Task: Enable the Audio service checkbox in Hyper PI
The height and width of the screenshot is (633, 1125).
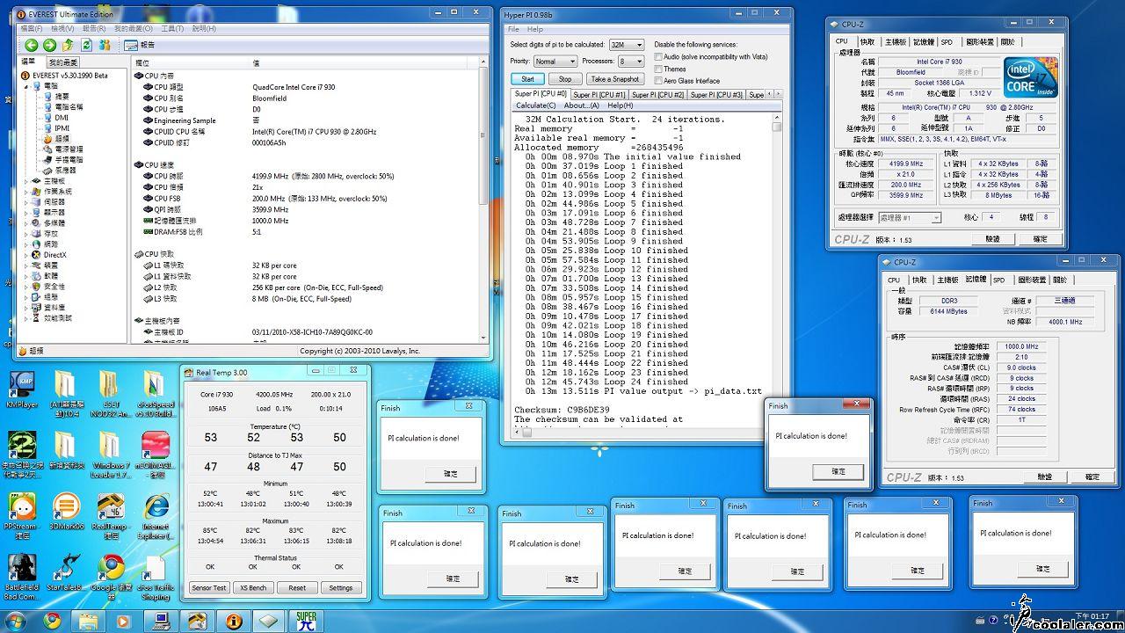Action: 658,56
